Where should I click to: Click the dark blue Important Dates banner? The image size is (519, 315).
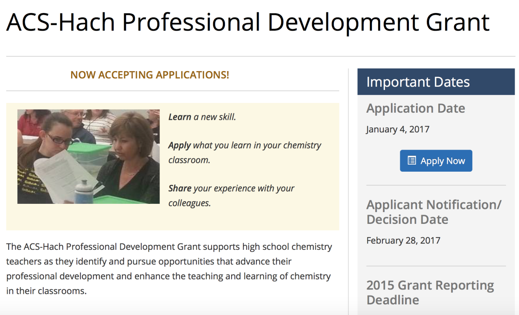436,82
